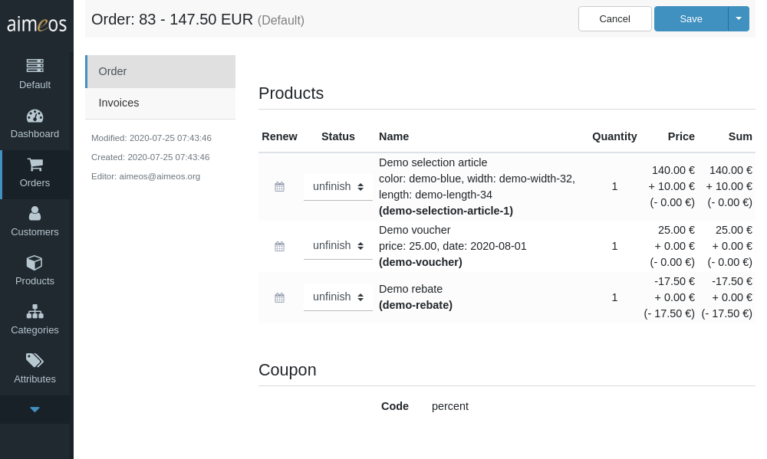767x459 pixels.
Task: Click the aimeos logo
Action: [37, 24]
